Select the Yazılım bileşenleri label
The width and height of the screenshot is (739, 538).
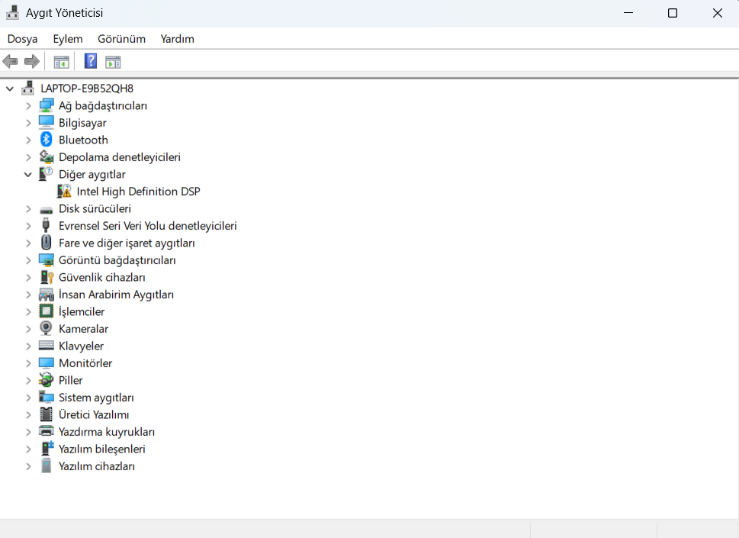(x=101, y=449)
